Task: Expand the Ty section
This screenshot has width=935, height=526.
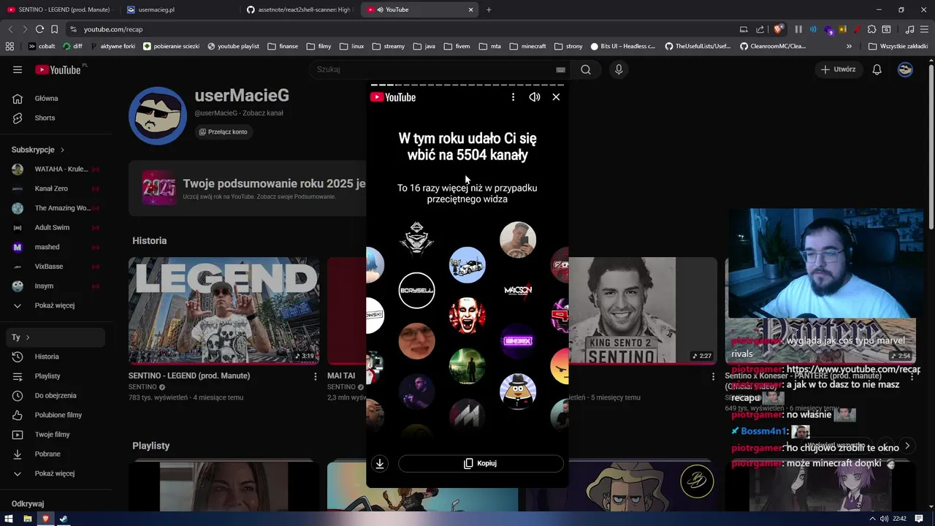Action: pyautogui.click(x=56, y=338)
